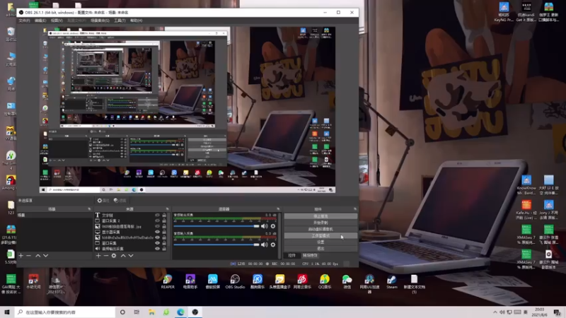This screenshot has width=566, height=318.
Task: Click the 开始录制 button
Action: pos(320,223)
